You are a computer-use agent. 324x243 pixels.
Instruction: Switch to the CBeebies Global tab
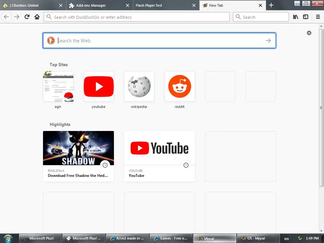click(33, 5)
